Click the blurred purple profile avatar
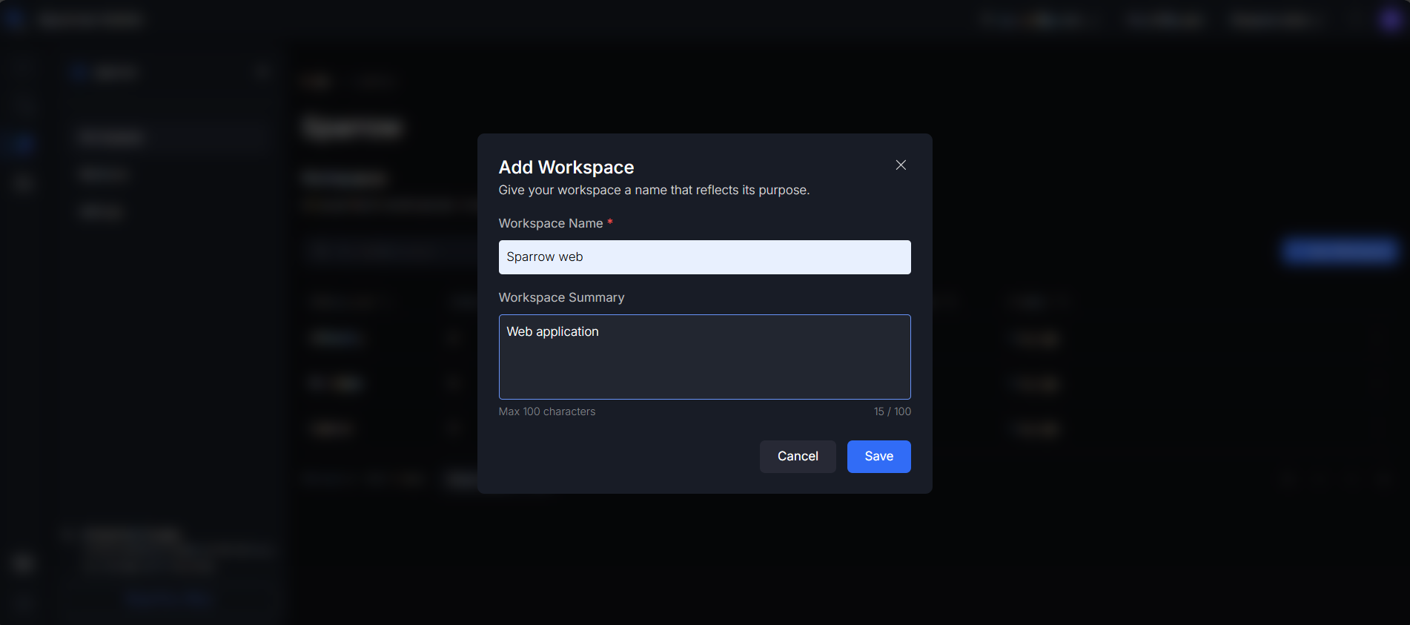This screenshot has height=625, width=1410. coord(1390,19)
